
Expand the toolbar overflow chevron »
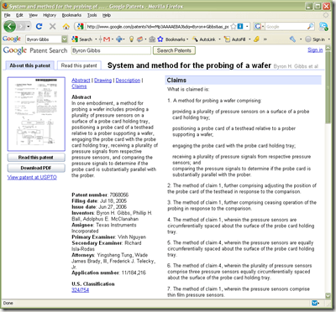[x=265, y=39]
